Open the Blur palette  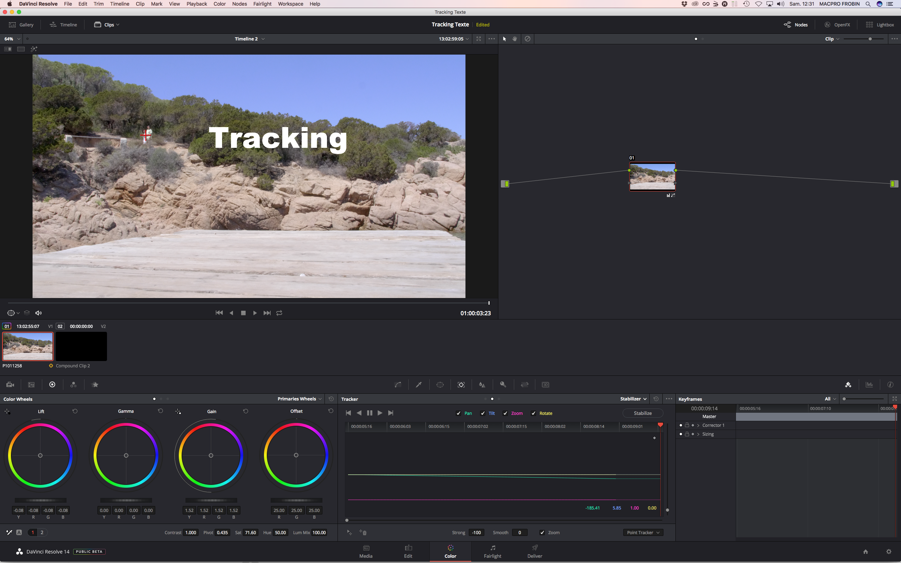pos(482,384)
